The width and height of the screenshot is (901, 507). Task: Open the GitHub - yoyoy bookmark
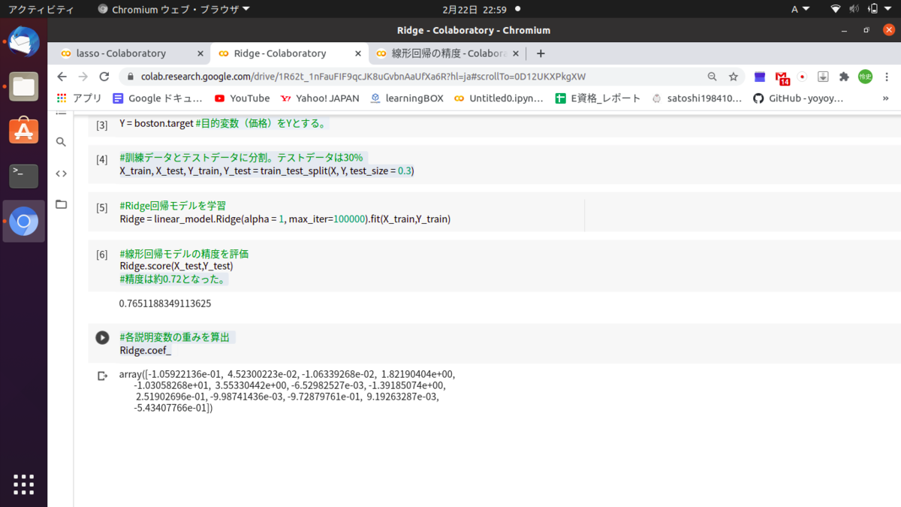tap(797, 98)
